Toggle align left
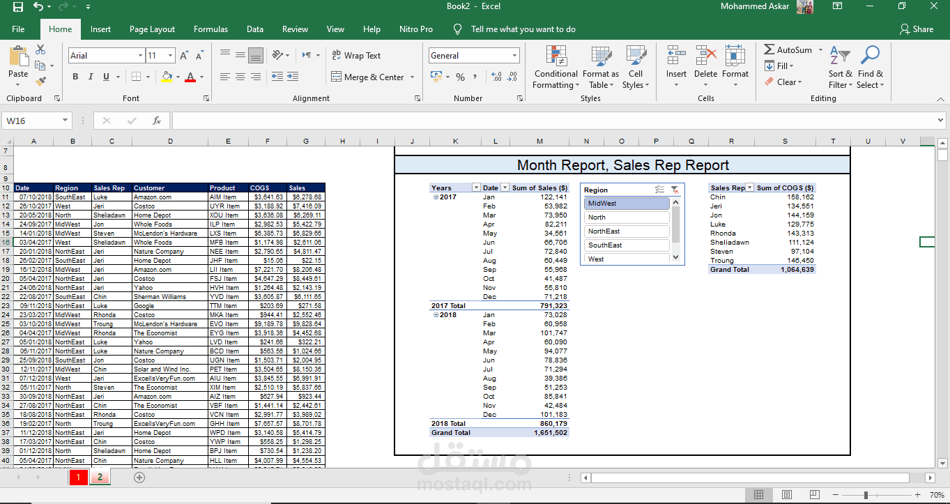This screenshot has height=504, width=950. pyautogui.click(x=224, y=77)
